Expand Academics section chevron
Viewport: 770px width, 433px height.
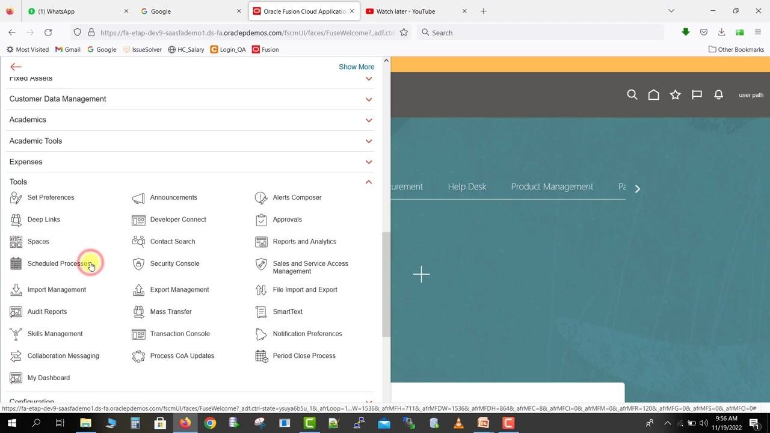pos(369,120)
